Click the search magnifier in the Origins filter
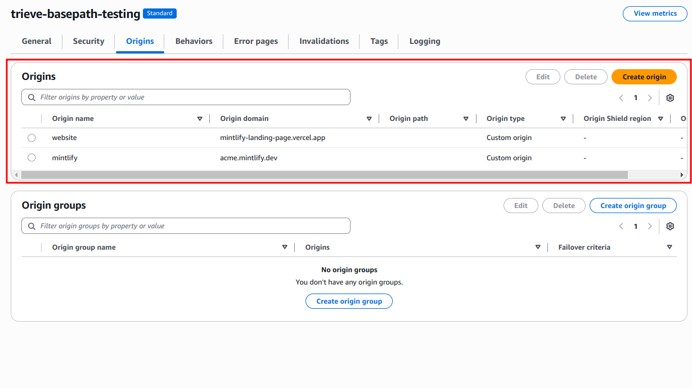The width and height of the screenshot is (692, 388). 31,97
